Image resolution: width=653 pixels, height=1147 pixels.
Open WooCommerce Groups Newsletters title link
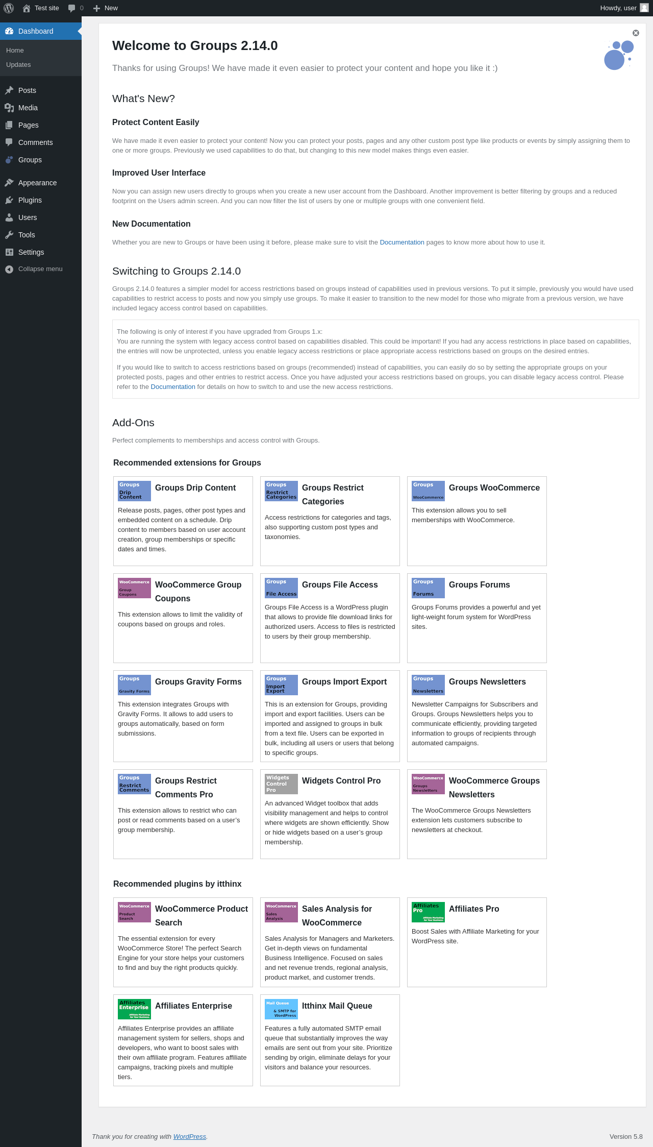point(494,788)
